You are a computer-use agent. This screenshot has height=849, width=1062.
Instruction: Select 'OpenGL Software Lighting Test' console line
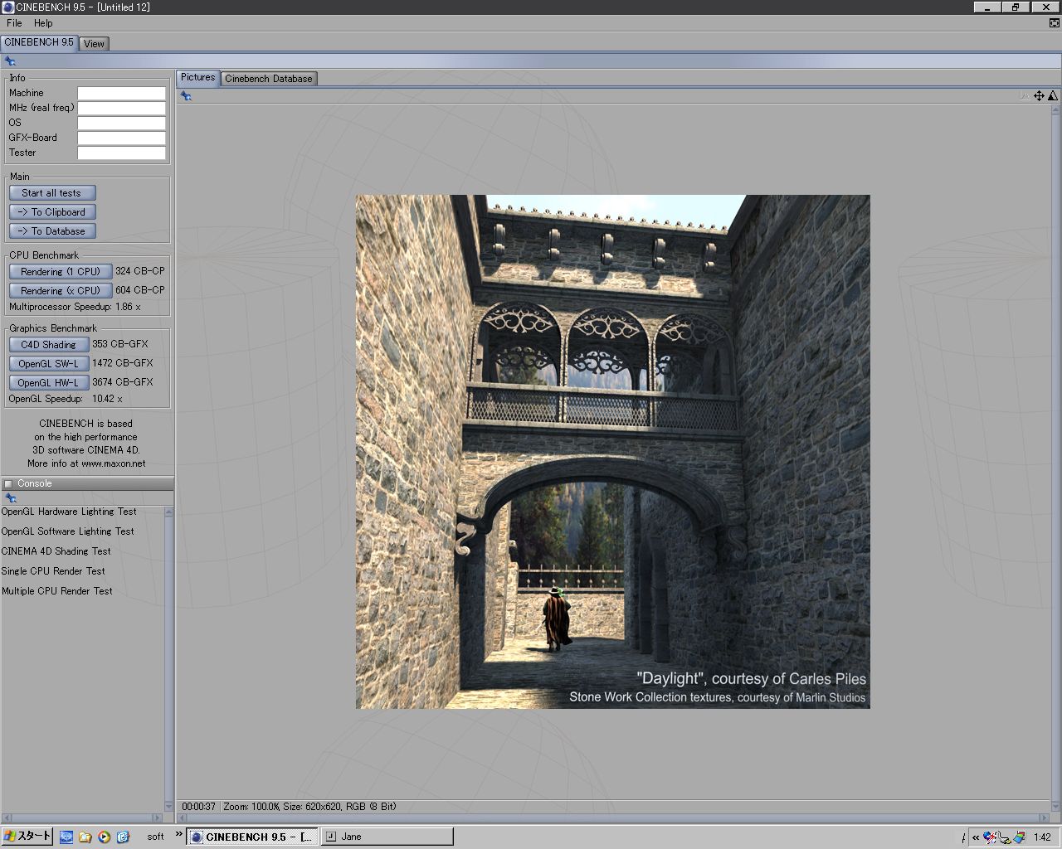(67, 531)
